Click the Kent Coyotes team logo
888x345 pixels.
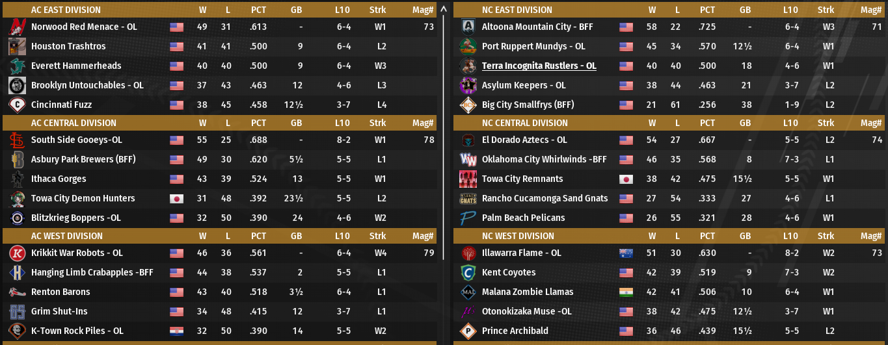pos(468,273)
